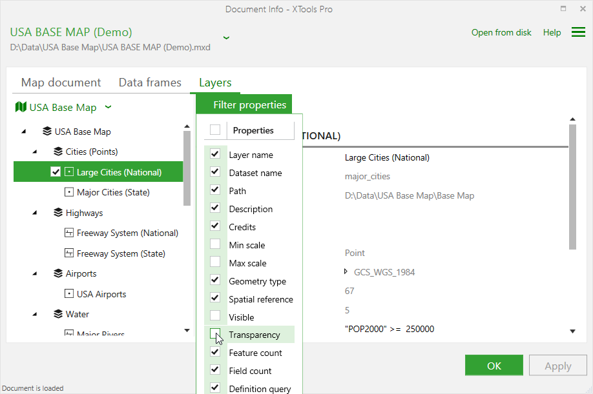Click the properties panel scroll up arrow
This screenshot has height=394, width=593.
(572, 119)
